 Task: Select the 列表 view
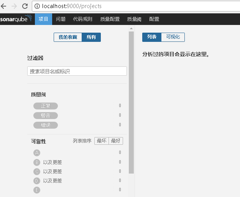click(x=152, y=37)
